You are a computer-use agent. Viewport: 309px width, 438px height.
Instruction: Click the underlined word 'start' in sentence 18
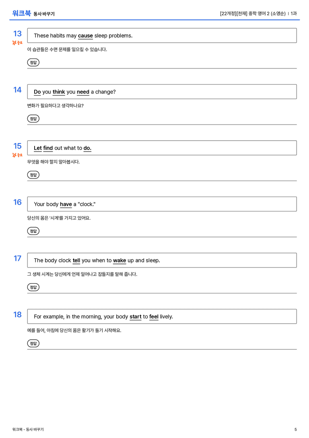[x=136, y=316]
